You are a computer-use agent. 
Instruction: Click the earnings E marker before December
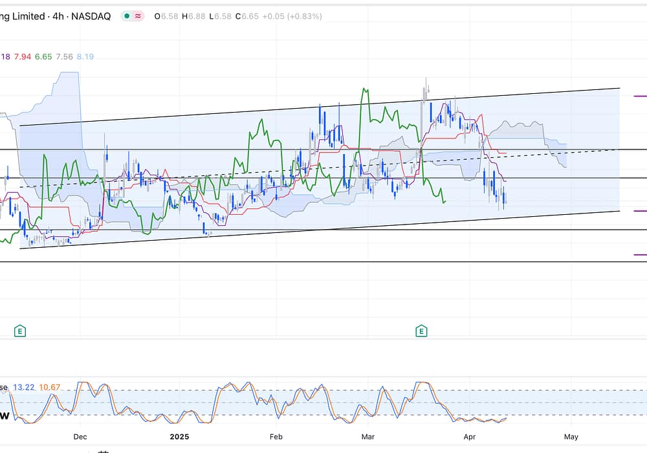point(20,331)
